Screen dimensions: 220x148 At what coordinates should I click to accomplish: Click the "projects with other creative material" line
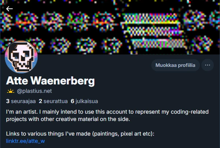pyautogui.click(x=68, y=119)
